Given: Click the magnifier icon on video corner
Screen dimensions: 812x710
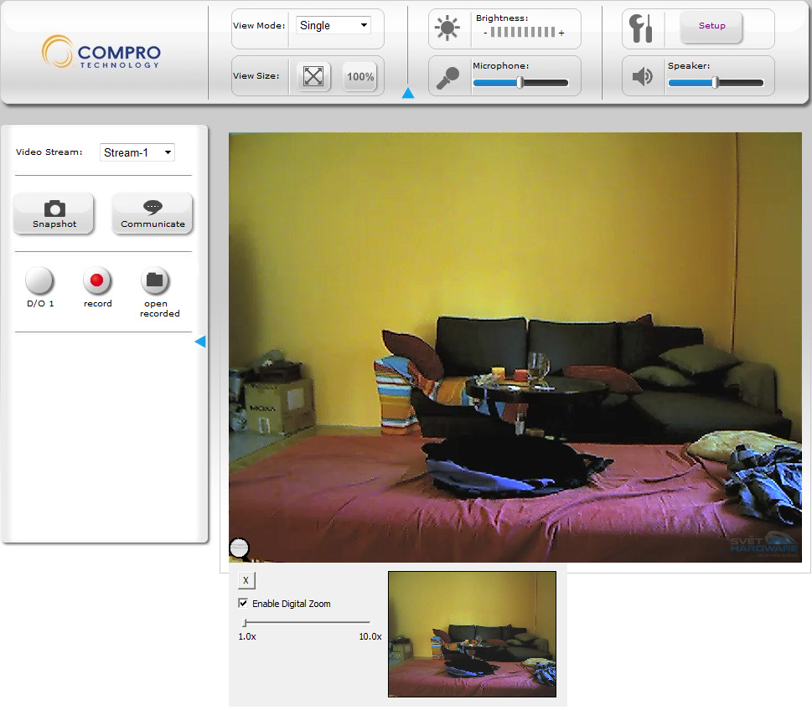Looking at the screenshot, I should click(240, 548).
